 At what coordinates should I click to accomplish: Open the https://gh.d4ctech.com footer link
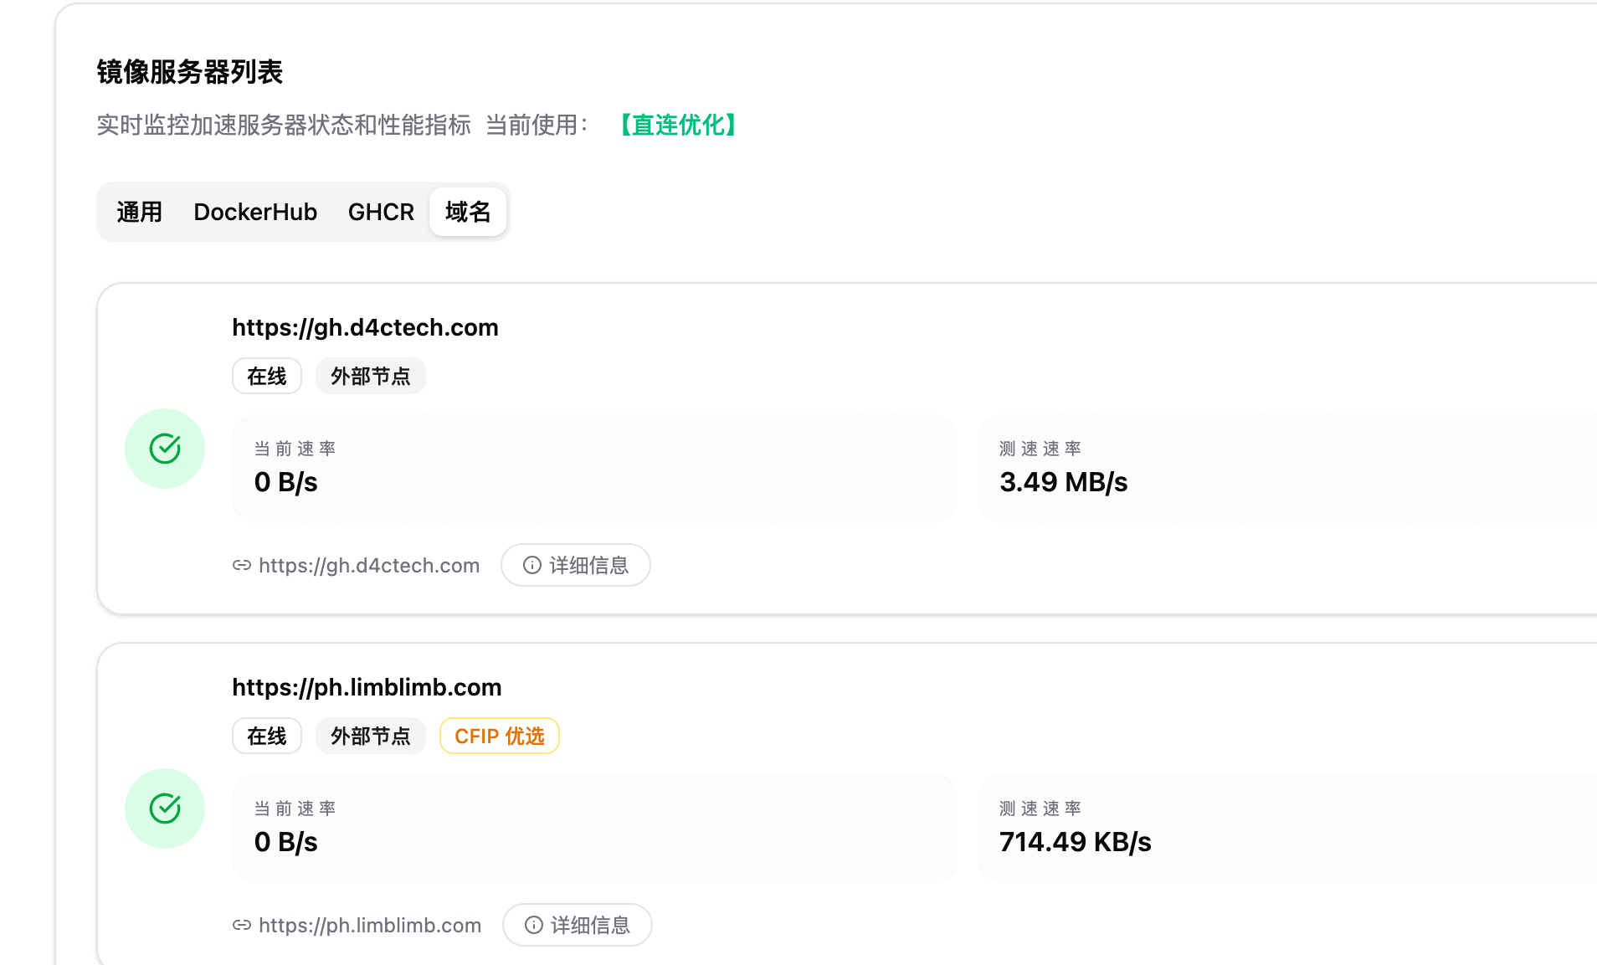point(369,566)
